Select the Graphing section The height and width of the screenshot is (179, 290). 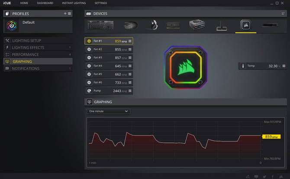(38, 62)
